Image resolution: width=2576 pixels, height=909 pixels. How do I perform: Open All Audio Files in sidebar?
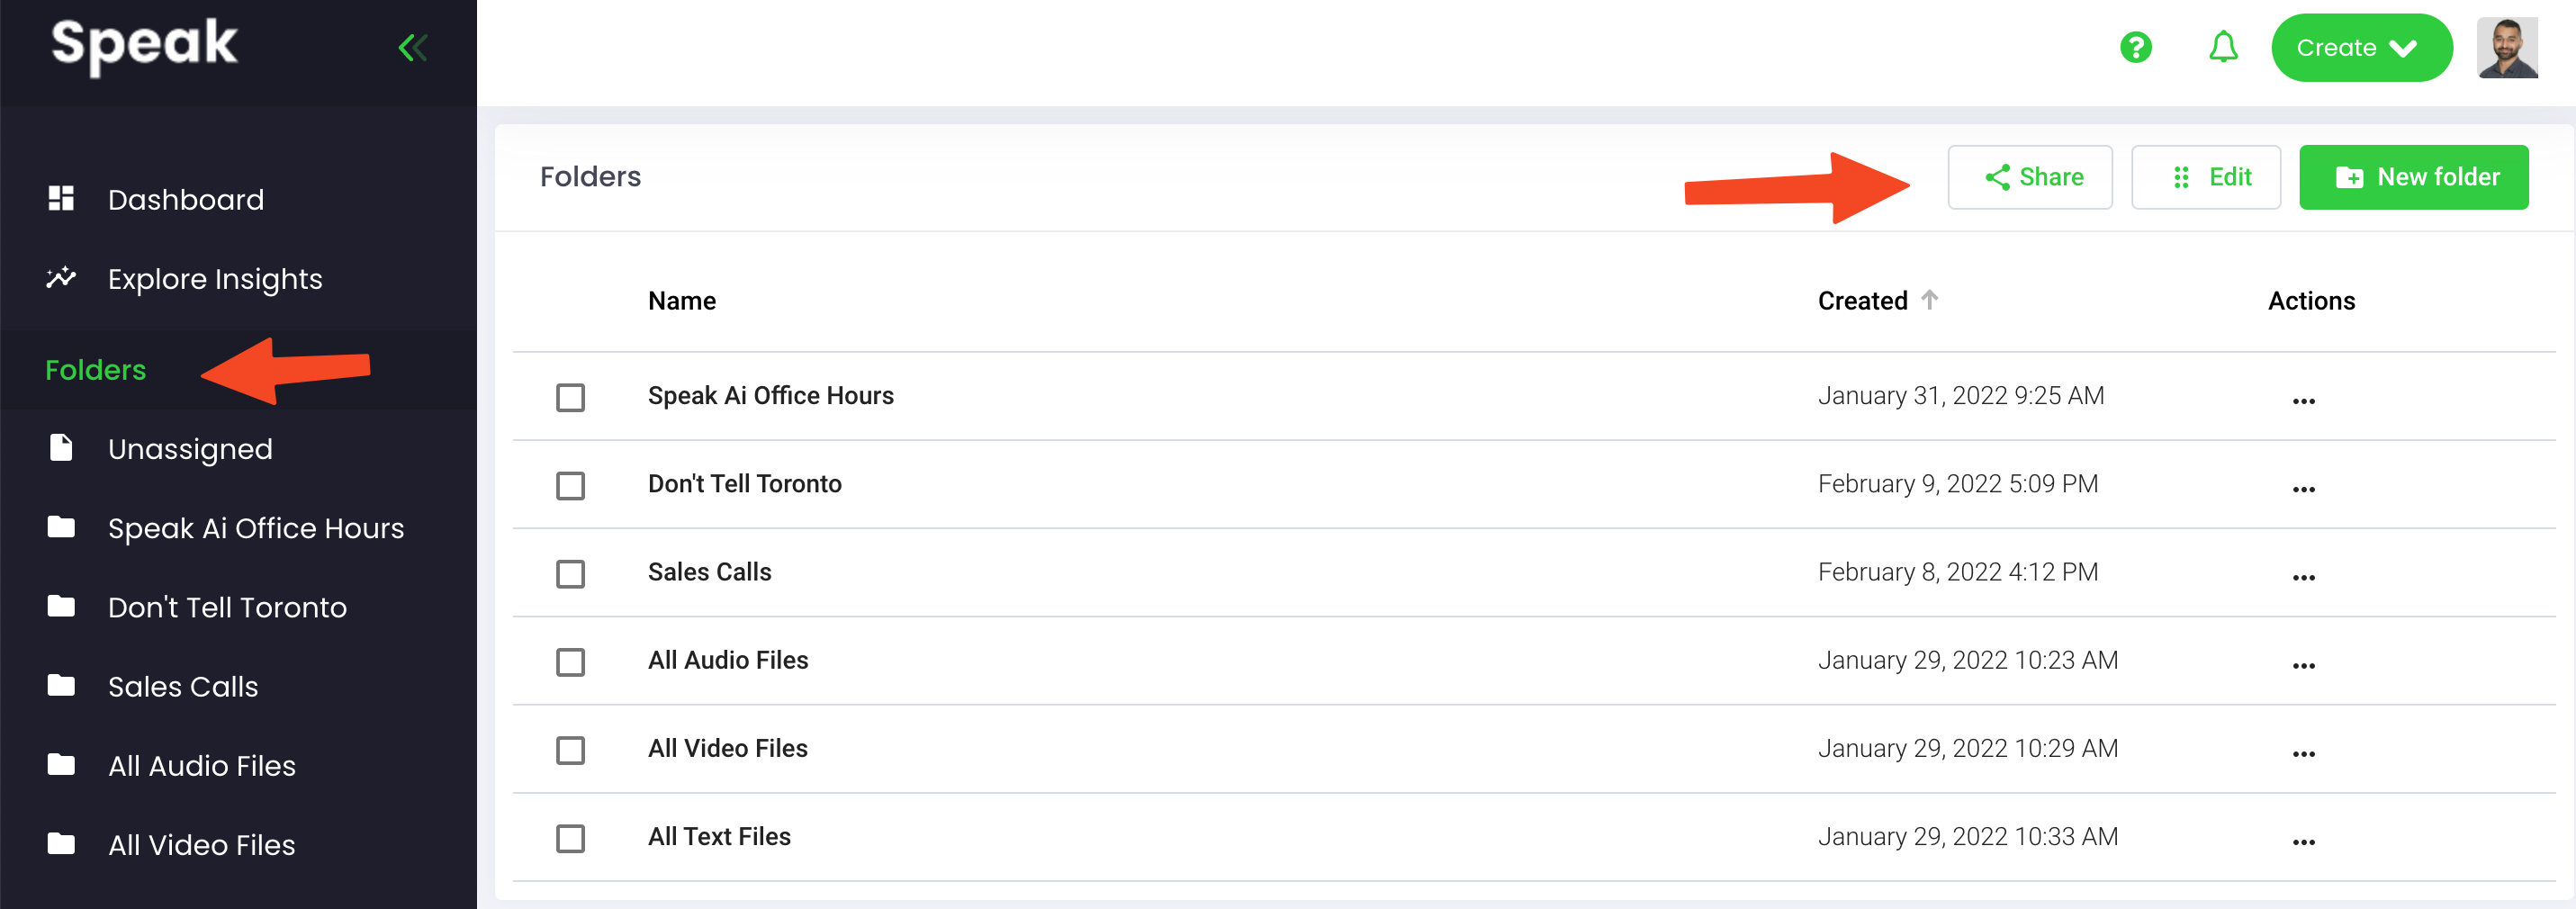[201, 765]
